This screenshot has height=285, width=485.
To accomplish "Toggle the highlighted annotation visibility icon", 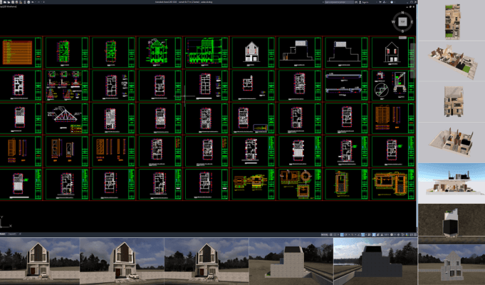I will tap(374, 234).
